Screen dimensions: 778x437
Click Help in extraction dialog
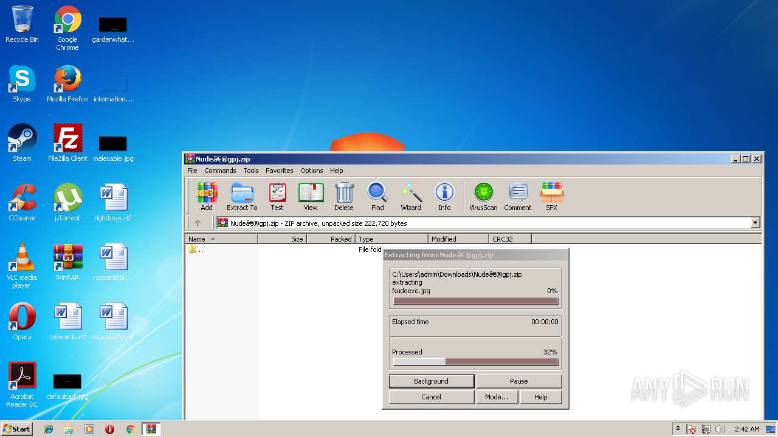[540, 397]
